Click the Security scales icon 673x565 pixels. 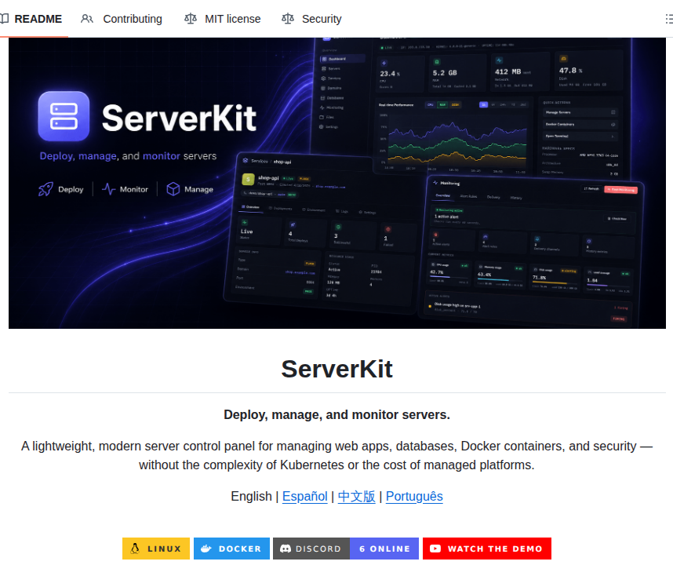(288, 19)
